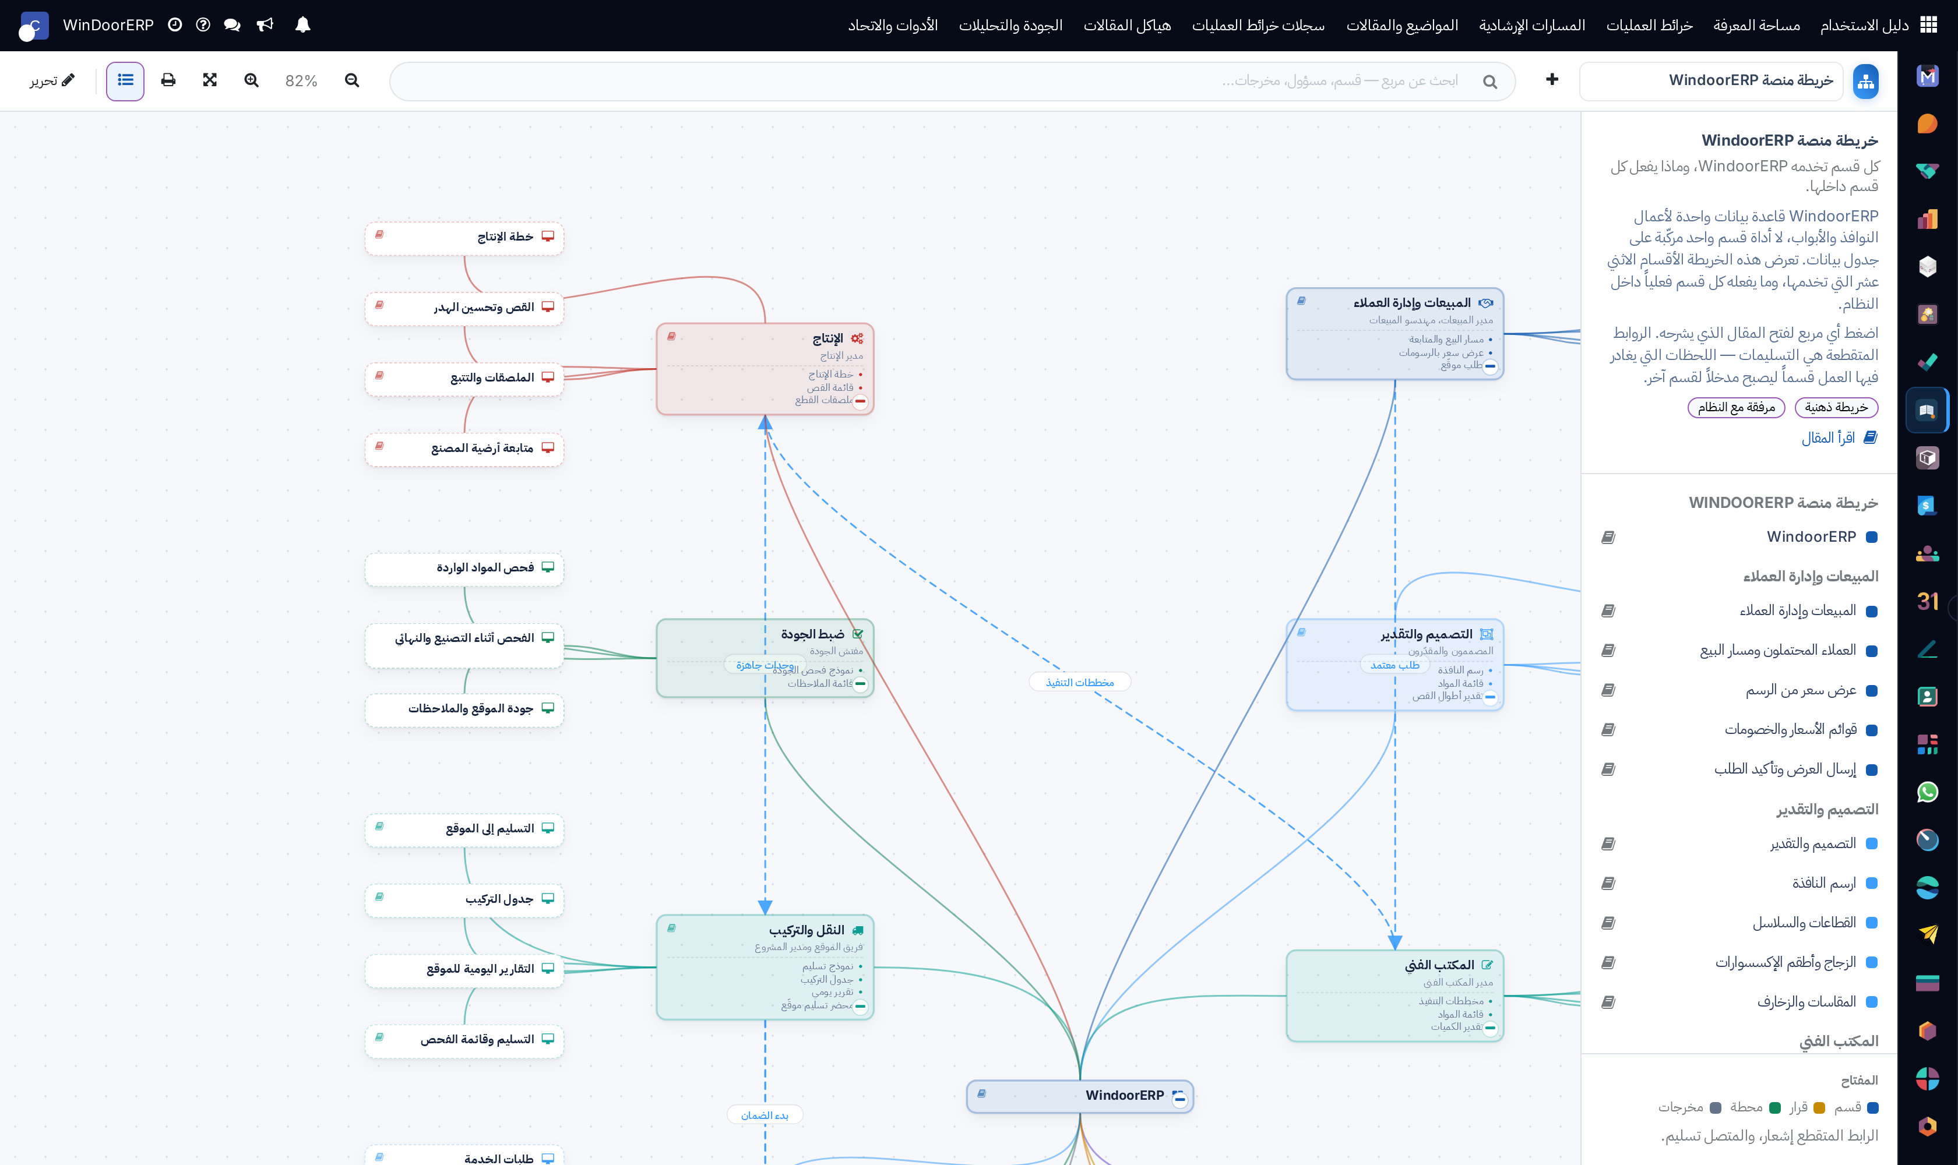Open the دليل الاستخدام menu
1958x1165 pixels.
(1865, 25)
